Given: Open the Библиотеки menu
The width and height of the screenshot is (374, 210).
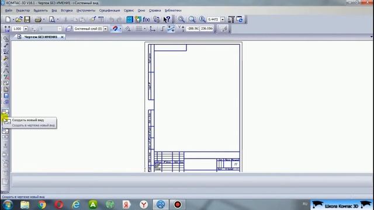Looking at the screenshot, I should (x=173, y=10).
